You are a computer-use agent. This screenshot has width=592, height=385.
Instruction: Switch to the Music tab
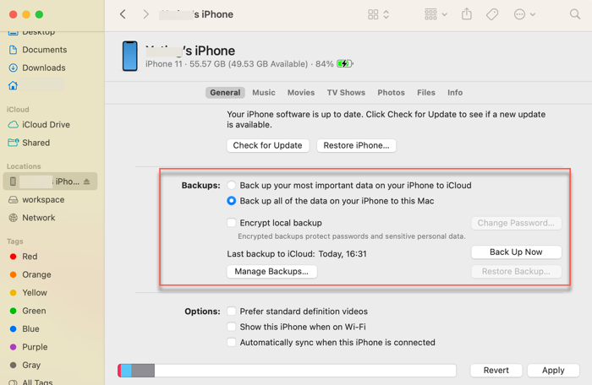264,92
